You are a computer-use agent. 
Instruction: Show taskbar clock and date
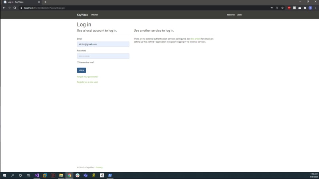tap(314, 175)
